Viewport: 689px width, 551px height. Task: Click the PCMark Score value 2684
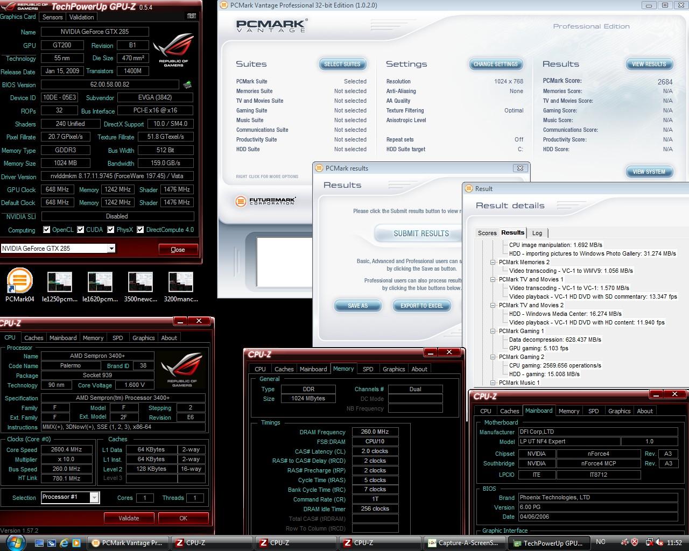pos(665,82)
